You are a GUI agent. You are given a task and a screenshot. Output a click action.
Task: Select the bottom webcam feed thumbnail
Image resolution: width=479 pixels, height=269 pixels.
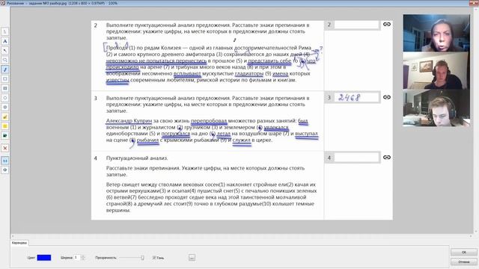point(436,108)
